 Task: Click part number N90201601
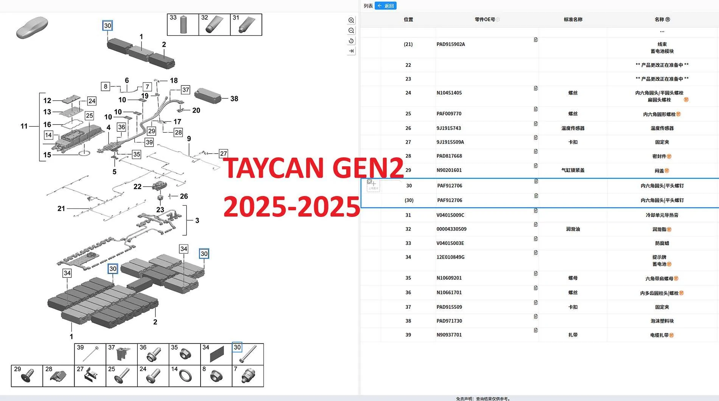click(x=449, y=170)
